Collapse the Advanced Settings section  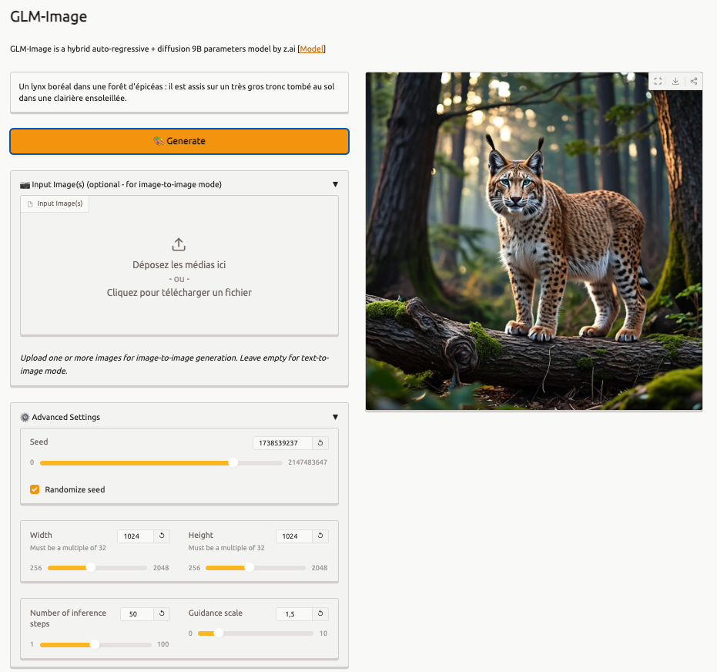(335, 417)
